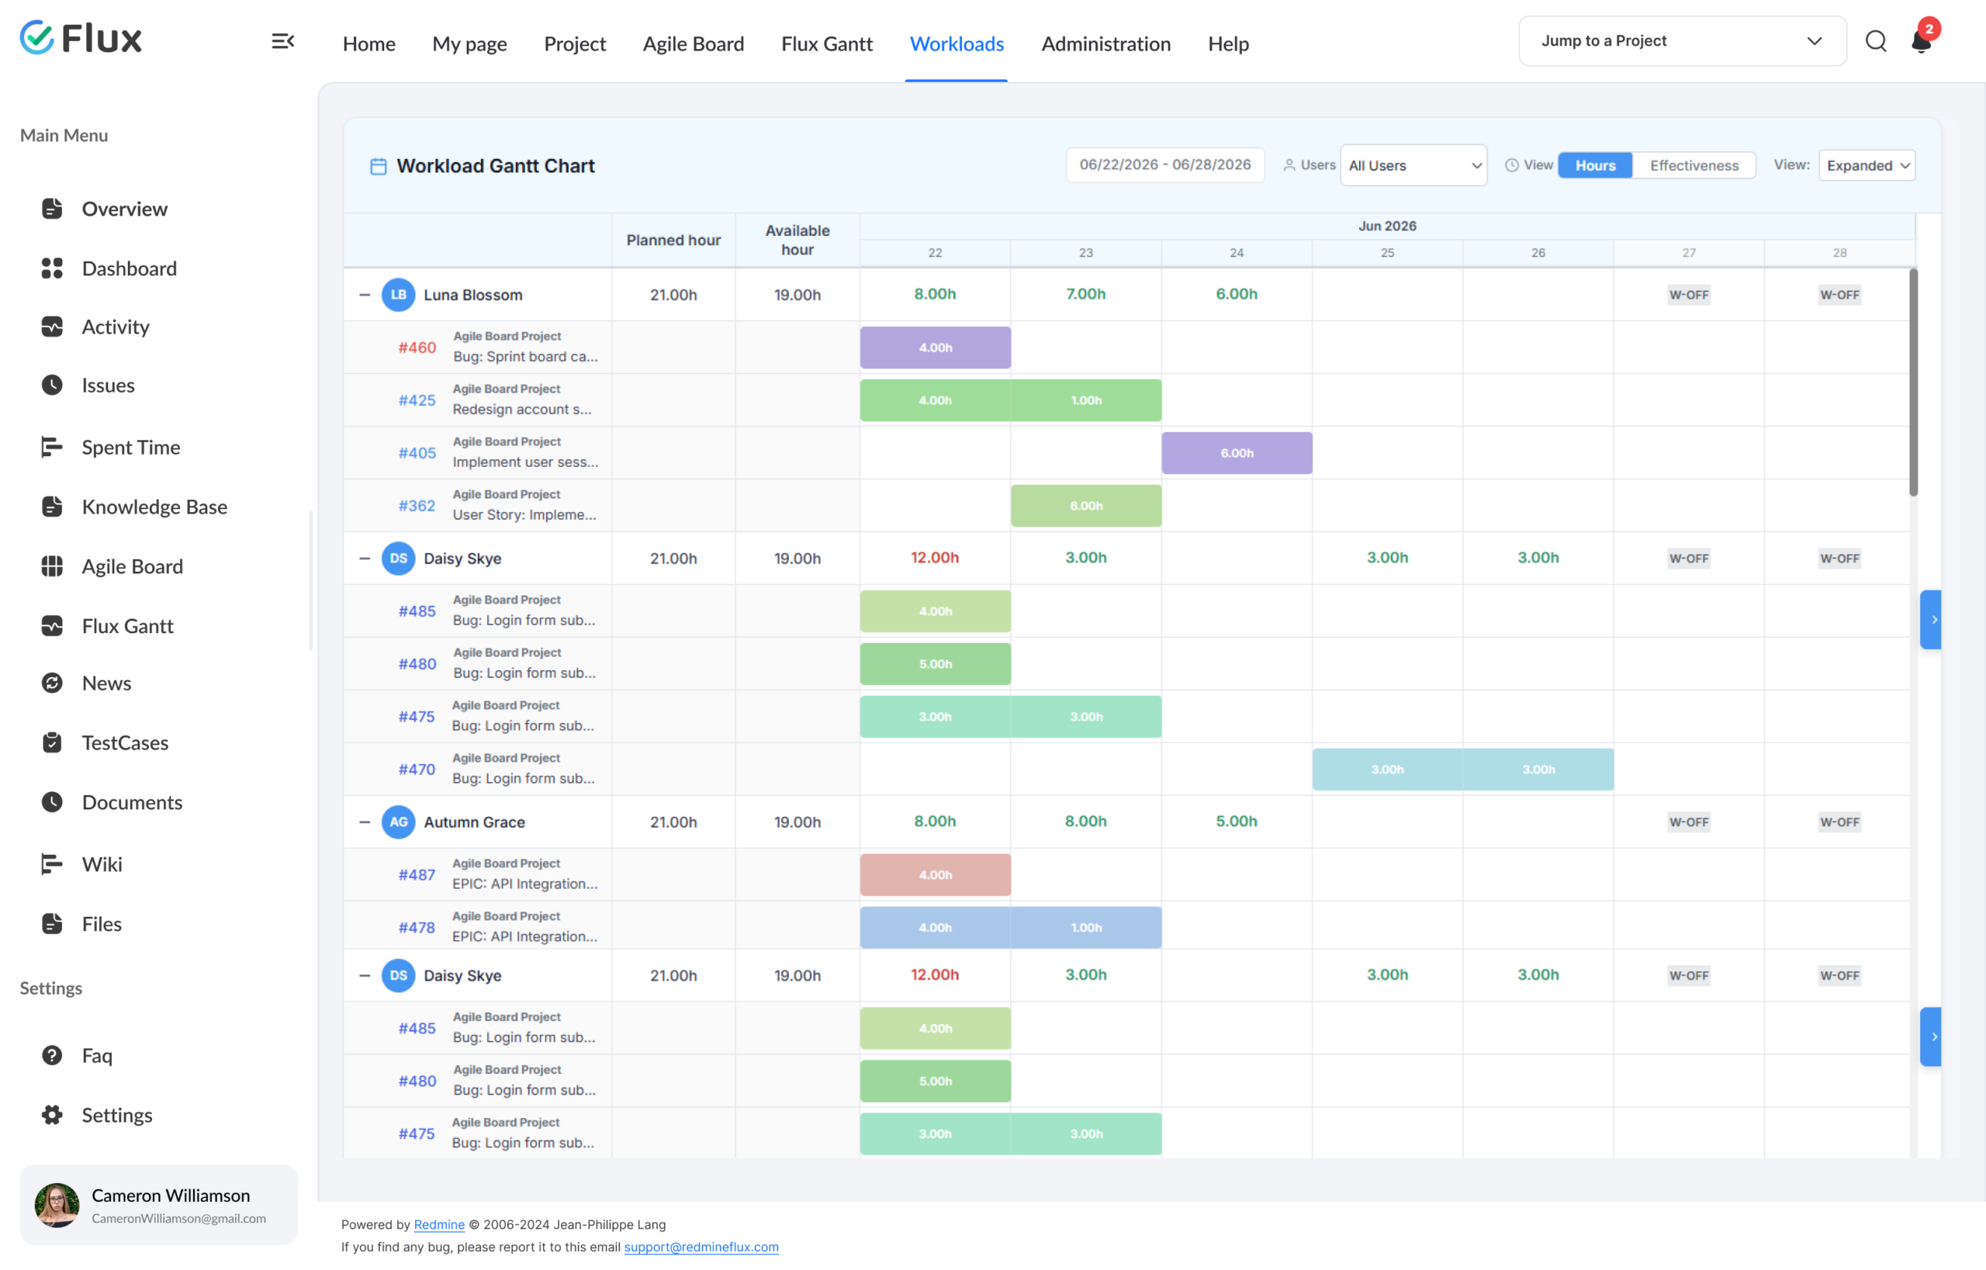Open the notifications bell

coord(1921,41)
